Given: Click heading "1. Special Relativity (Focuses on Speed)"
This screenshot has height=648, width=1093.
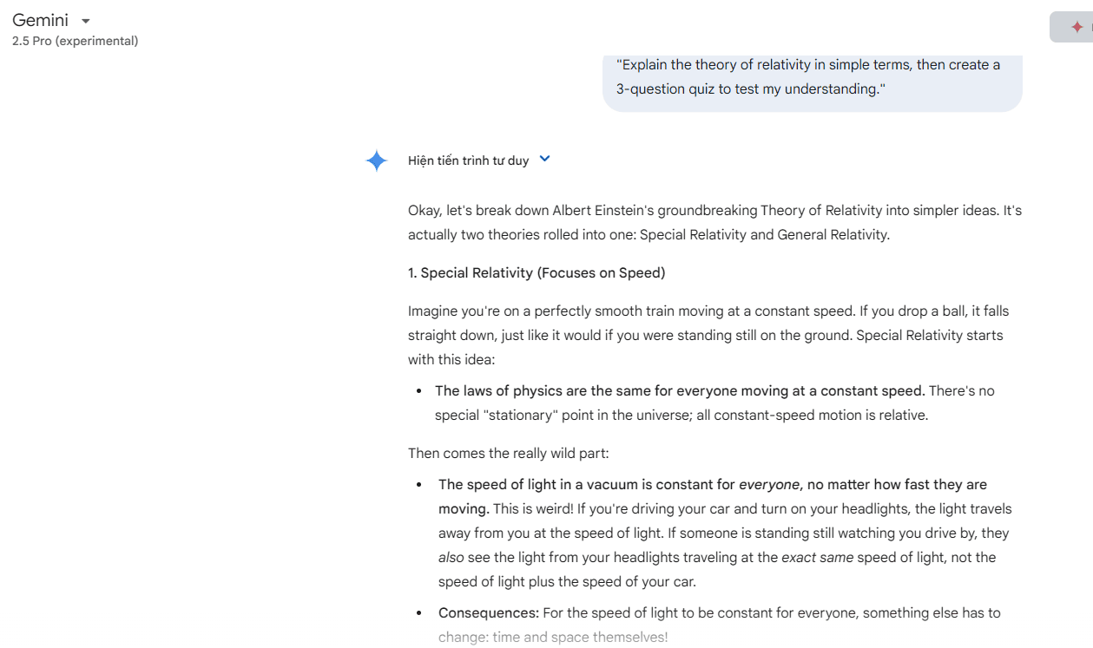Looking at the screenshot, I should (x=537, y=273).
